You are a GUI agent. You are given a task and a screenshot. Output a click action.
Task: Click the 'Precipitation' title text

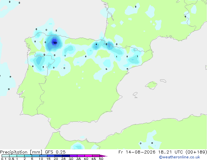point(14,152)
